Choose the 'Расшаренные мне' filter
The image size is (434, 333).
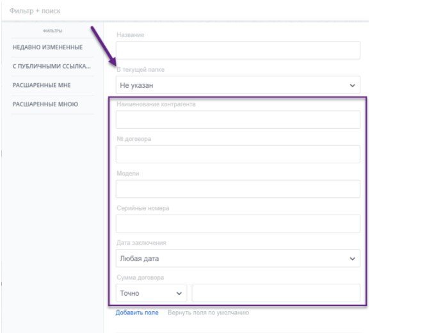click(x=42, y=85)
